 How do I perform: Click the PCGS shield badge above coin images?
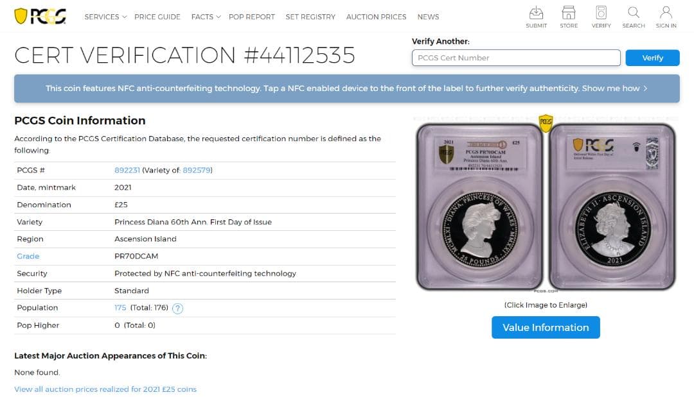(546, 122)
